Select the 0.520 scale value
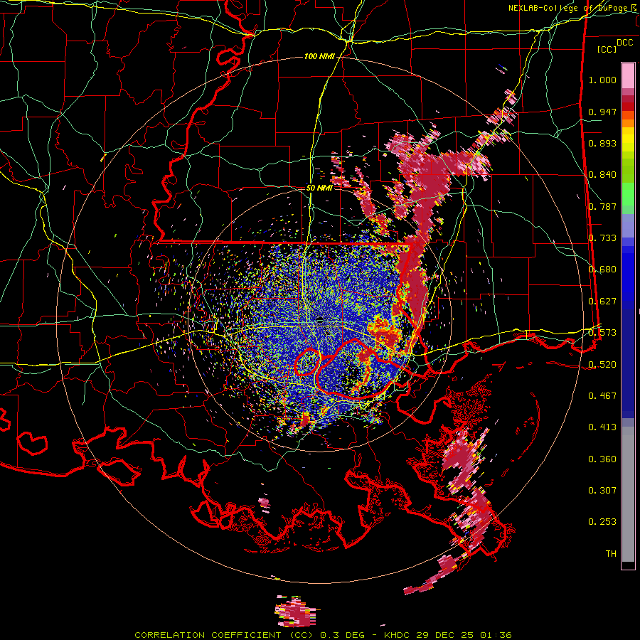Image resolution: width=640 pixels, height=640 pixels. (602, 365)
